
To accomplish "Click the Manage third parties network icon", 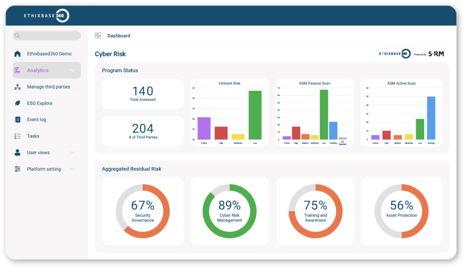I will [17, 87].
